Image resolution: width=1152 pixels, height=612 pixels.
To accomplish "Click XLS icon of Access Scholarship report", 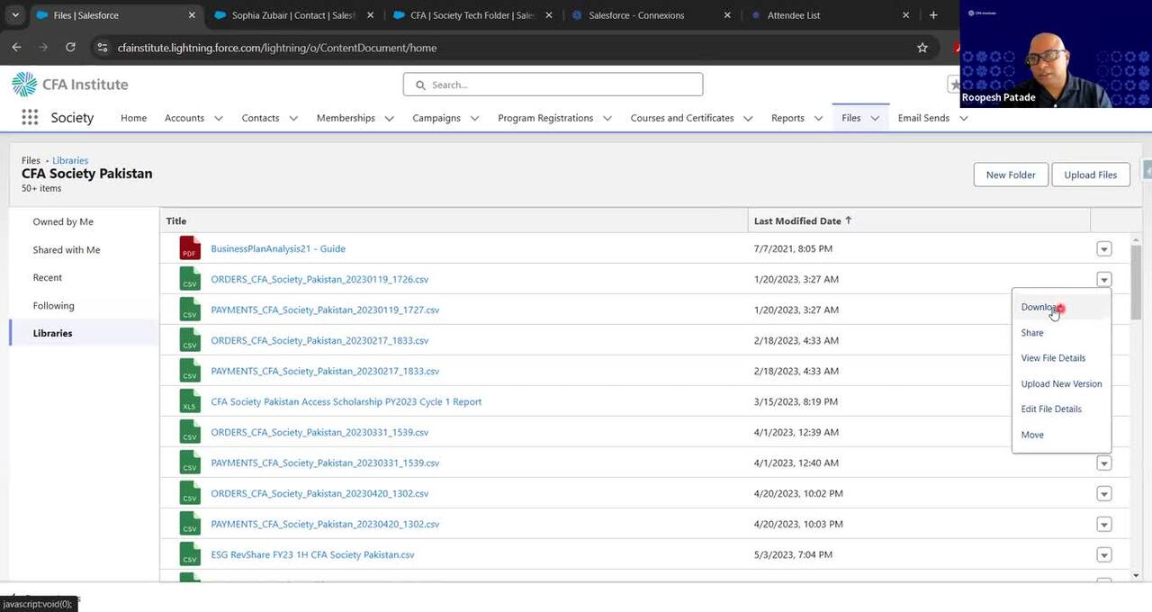I will pyautogui.click(x=189, y=401).
